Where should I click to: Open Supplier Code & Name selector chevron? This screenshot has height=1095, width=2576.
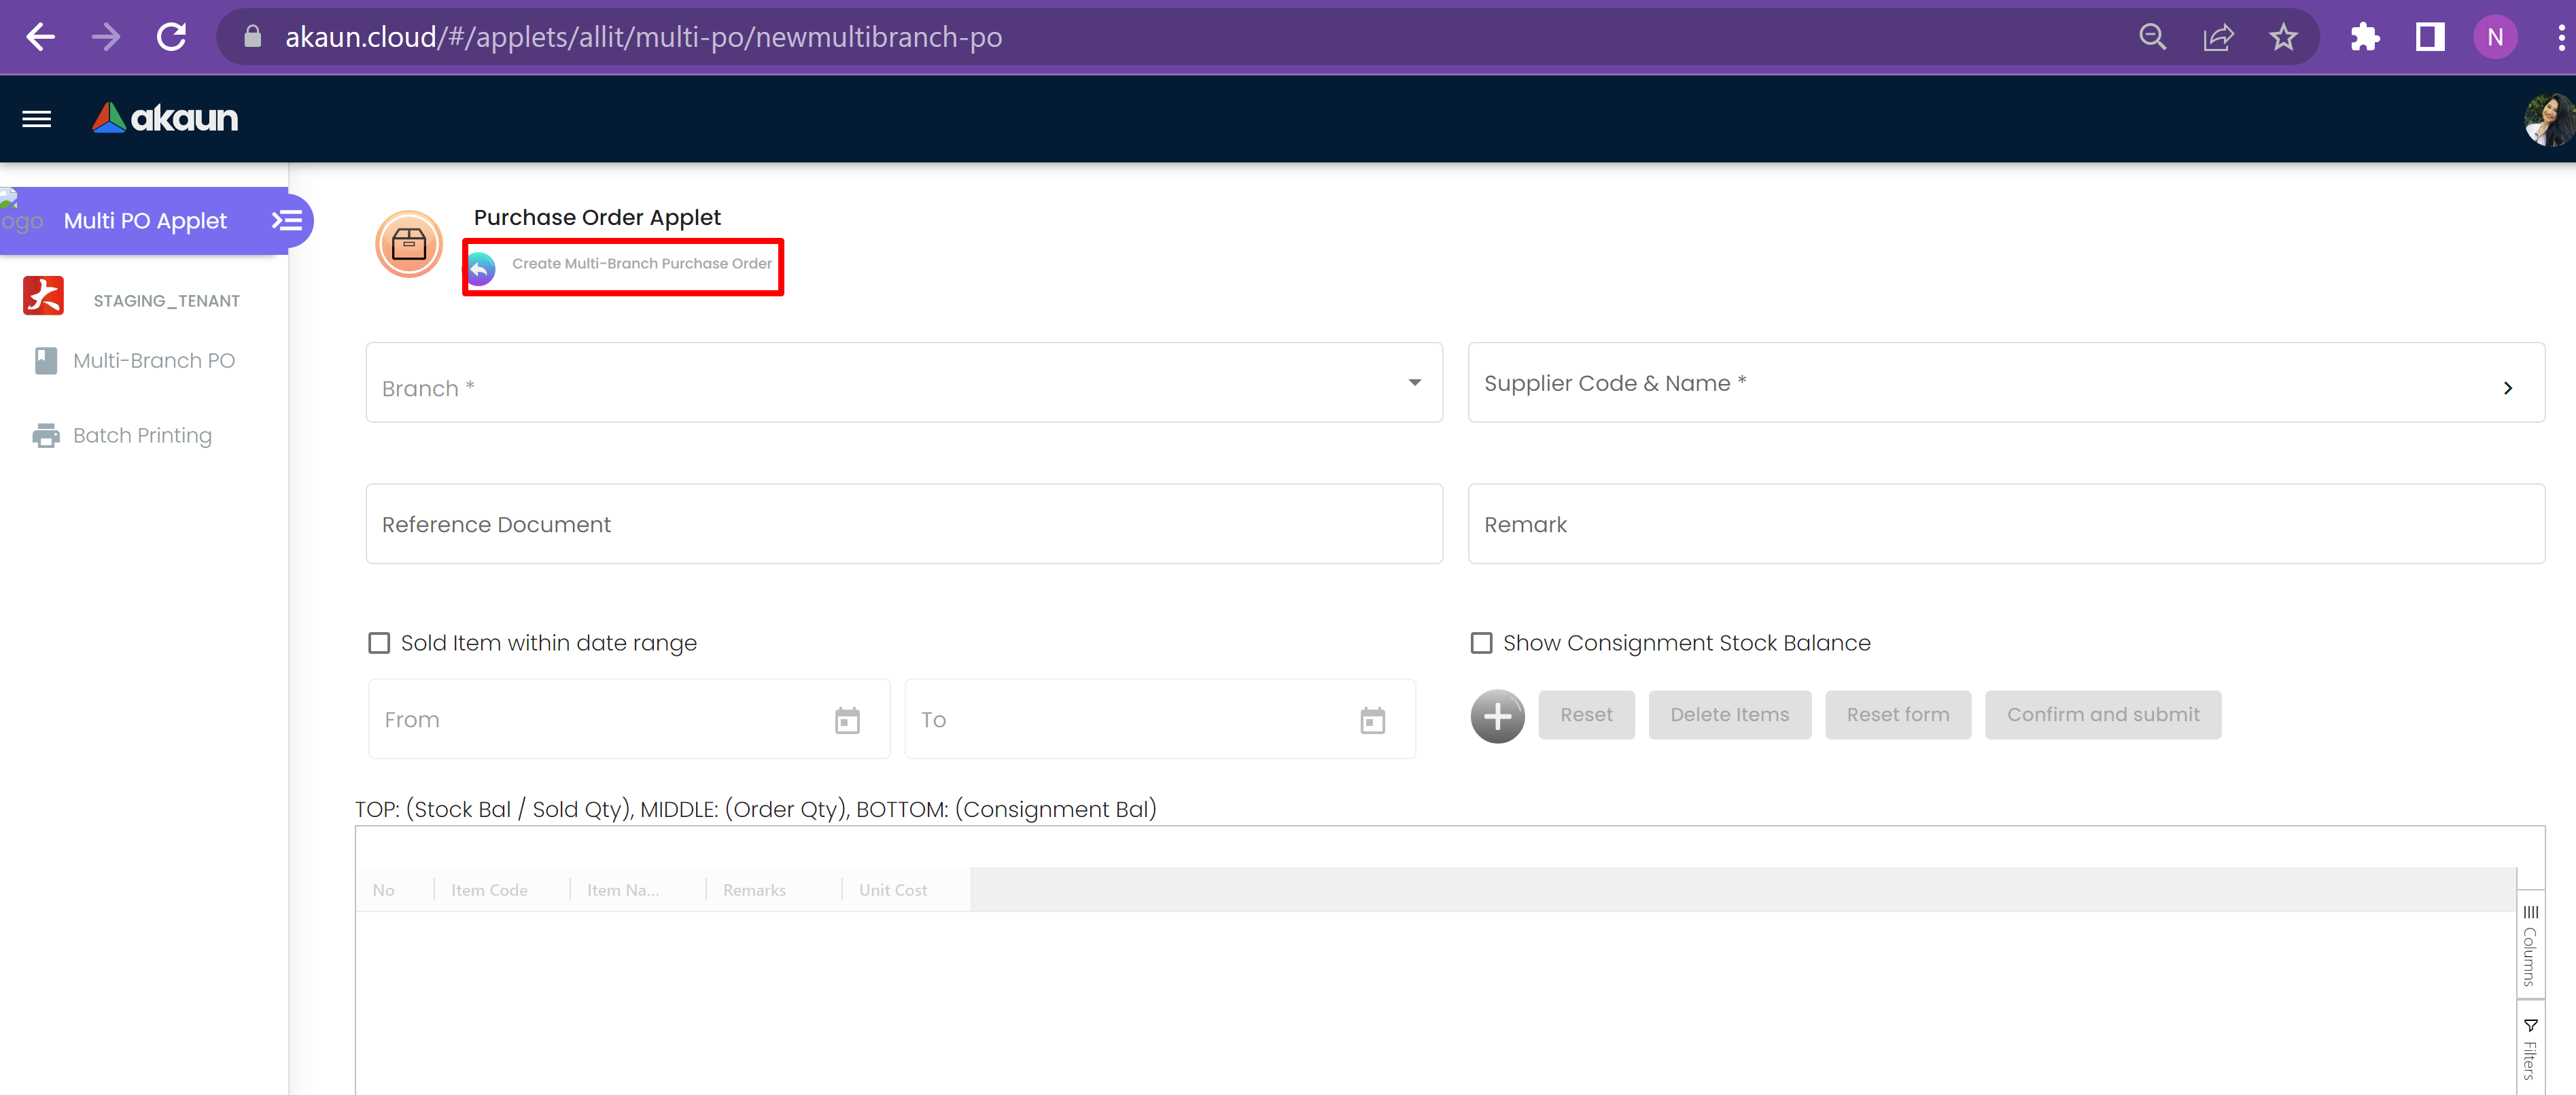click(2507, 387)
